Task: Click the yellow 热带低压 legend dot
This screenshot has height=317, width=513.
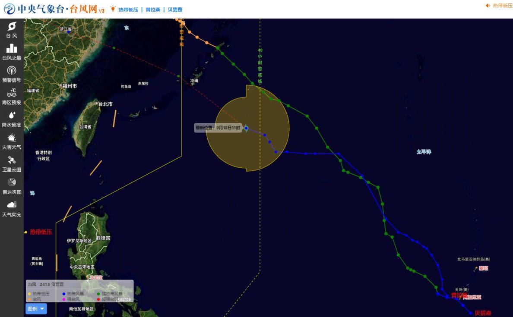Action: pyautogui.click(x=29, y=294)
